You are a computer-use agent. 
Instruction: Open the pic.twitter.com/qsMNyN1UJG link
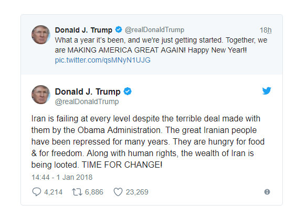[x=103, y=60]
